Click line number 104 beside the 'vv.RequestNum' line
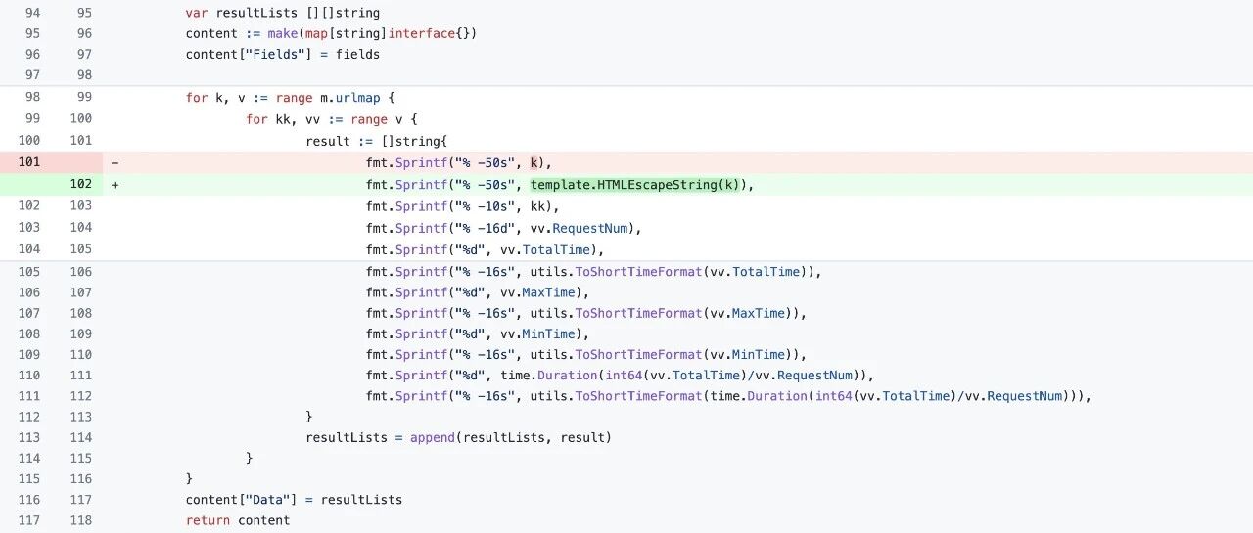This screenshot has width=1253, height=533. tap(80, 228)
